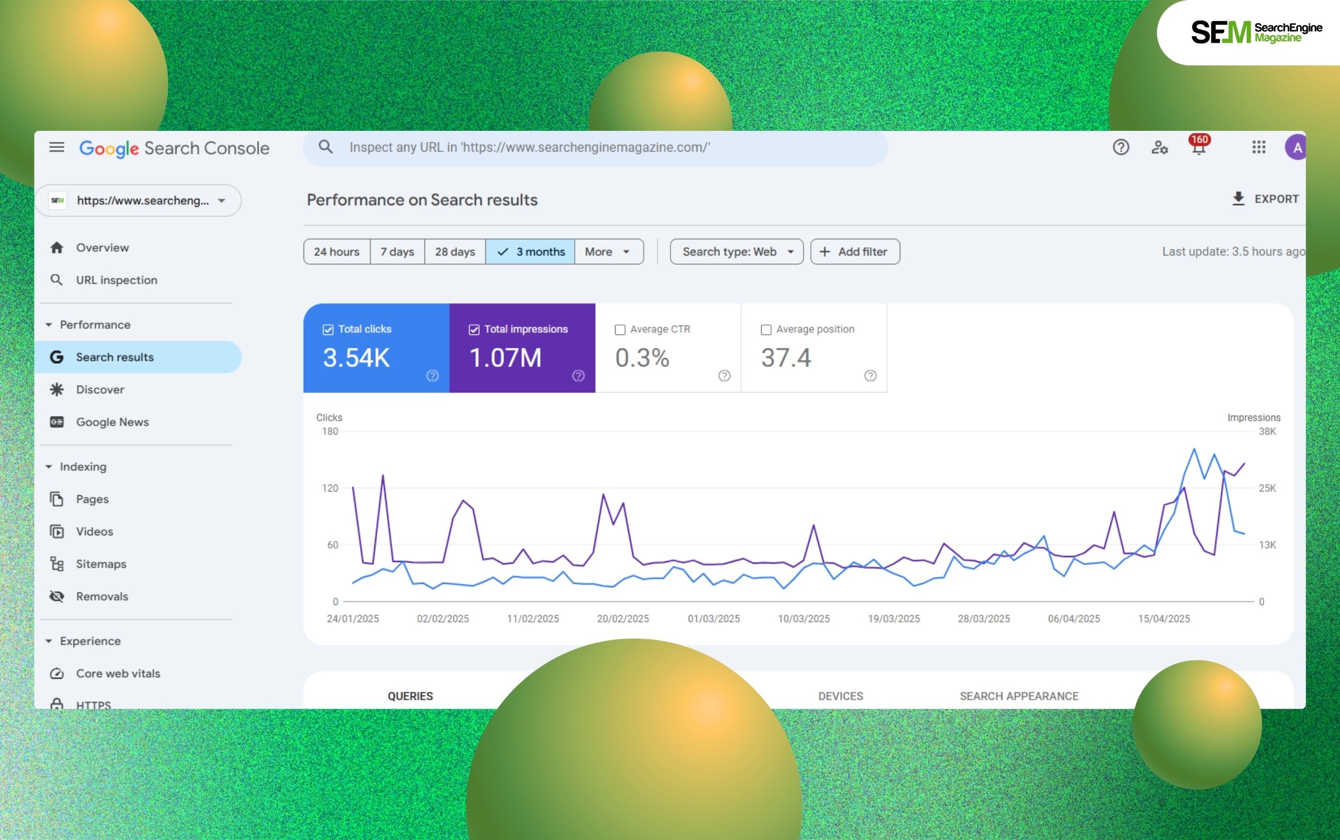Click the Google G Search results icon
1340x840 pixels.
pos(57,357)
